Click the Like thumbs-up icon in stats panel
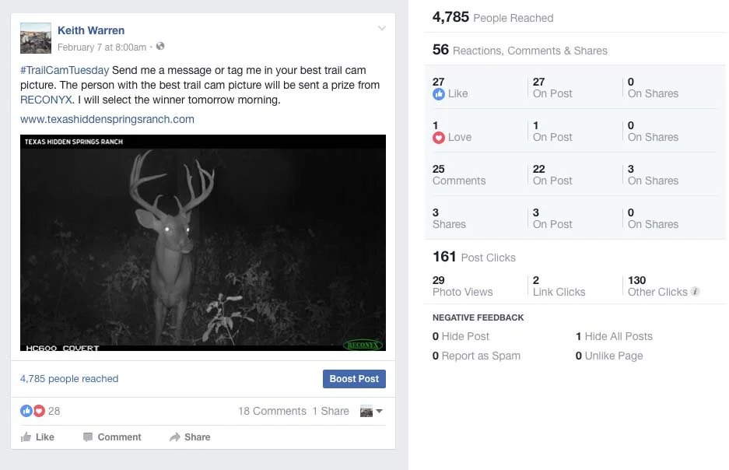 pyautogui.click(x=439, y=94)
